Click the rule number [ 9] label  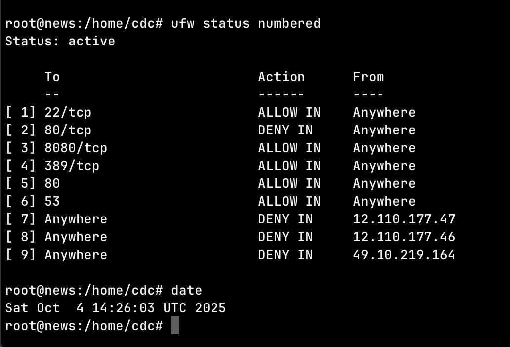(x=21, y=255)
